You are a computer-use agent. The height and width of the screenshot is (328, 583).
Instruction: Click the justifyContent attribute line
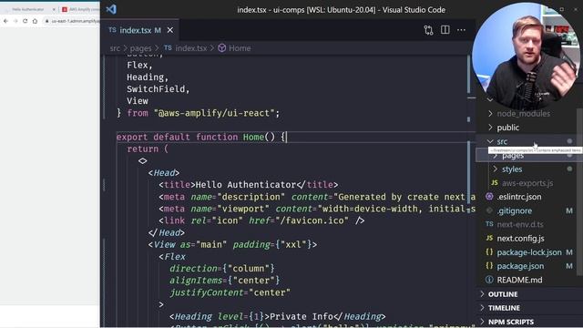coord(230,292)
